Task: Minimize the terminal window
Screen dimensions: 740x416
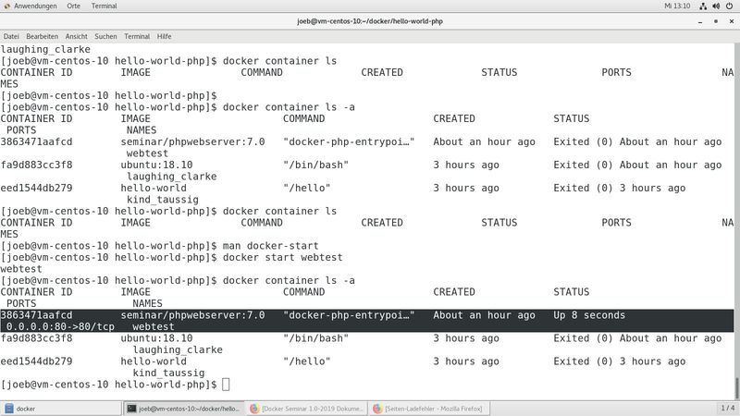Action: click(700, 21)
